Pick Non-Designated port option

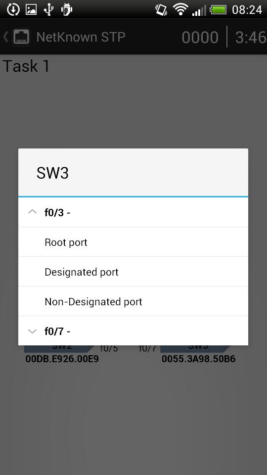click(x=133, y=301)
